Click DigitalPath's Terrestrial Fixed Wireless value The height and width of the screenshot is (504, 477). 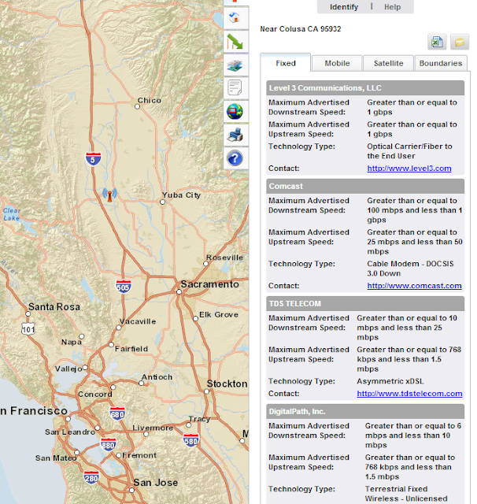click(x=405, y=494)
